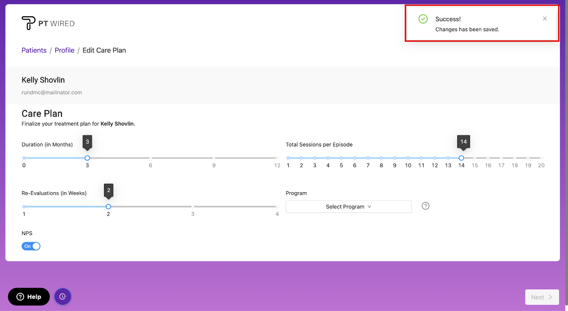Dismiss the Success notification

tap(545, 19)
